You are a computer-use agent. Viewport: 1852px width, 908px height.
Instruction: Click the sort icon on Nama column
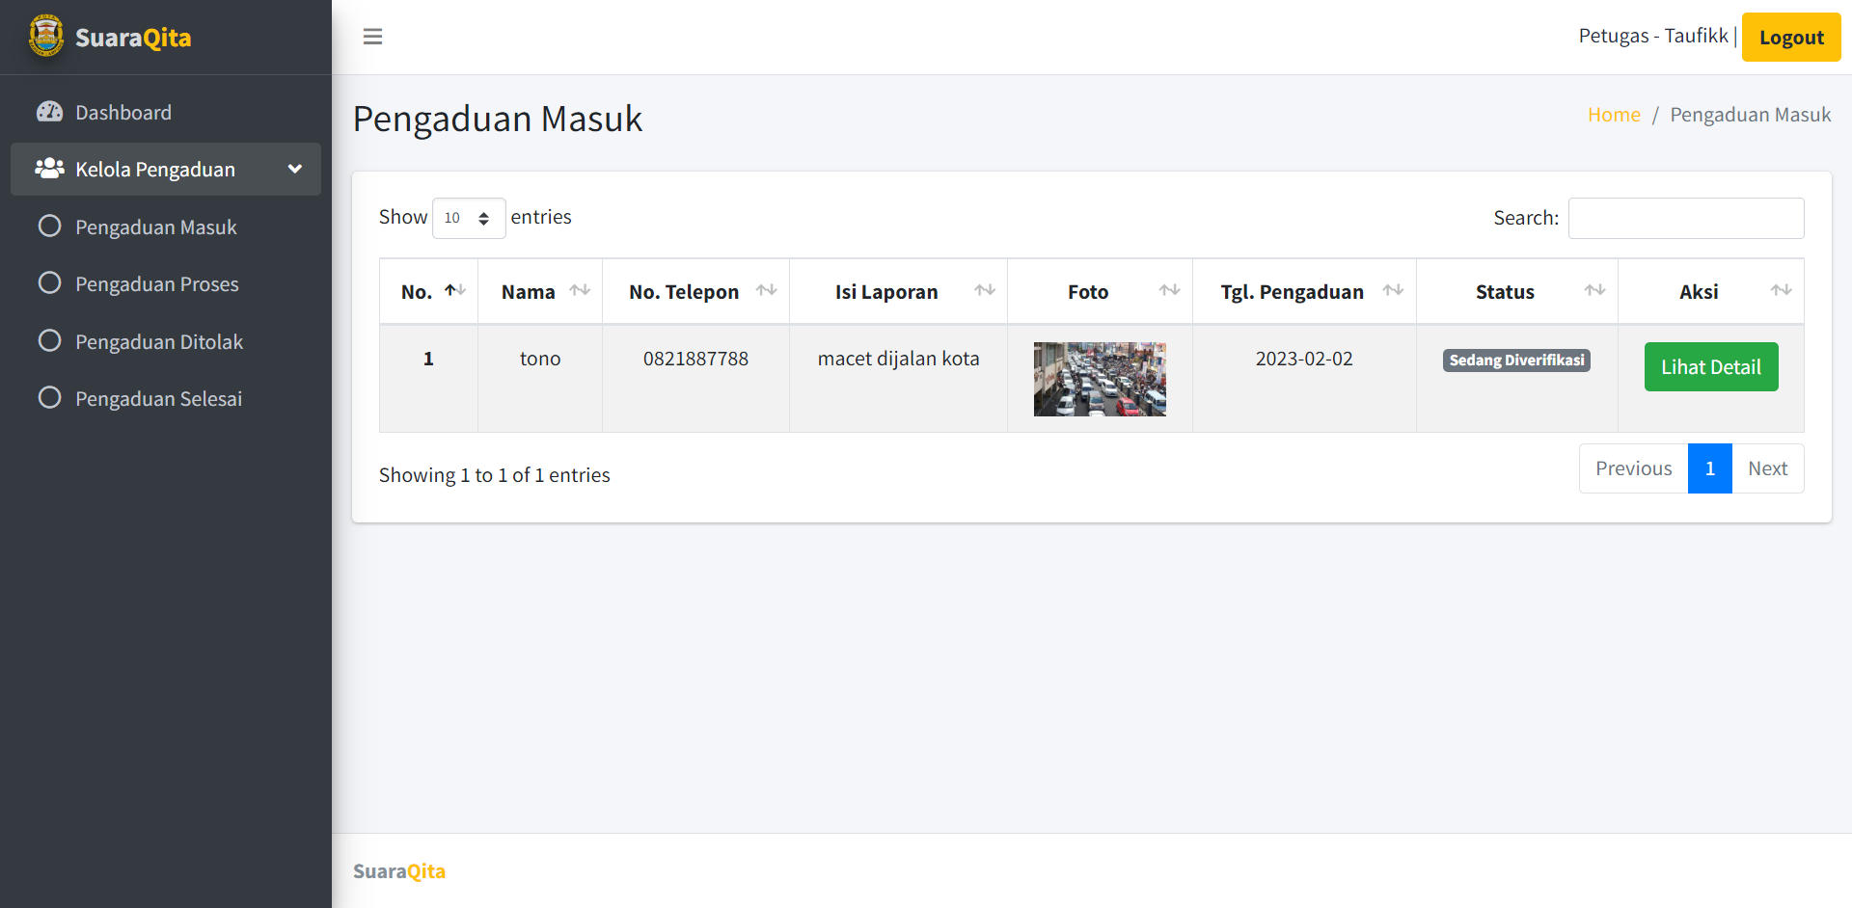(x=582, y=290)
